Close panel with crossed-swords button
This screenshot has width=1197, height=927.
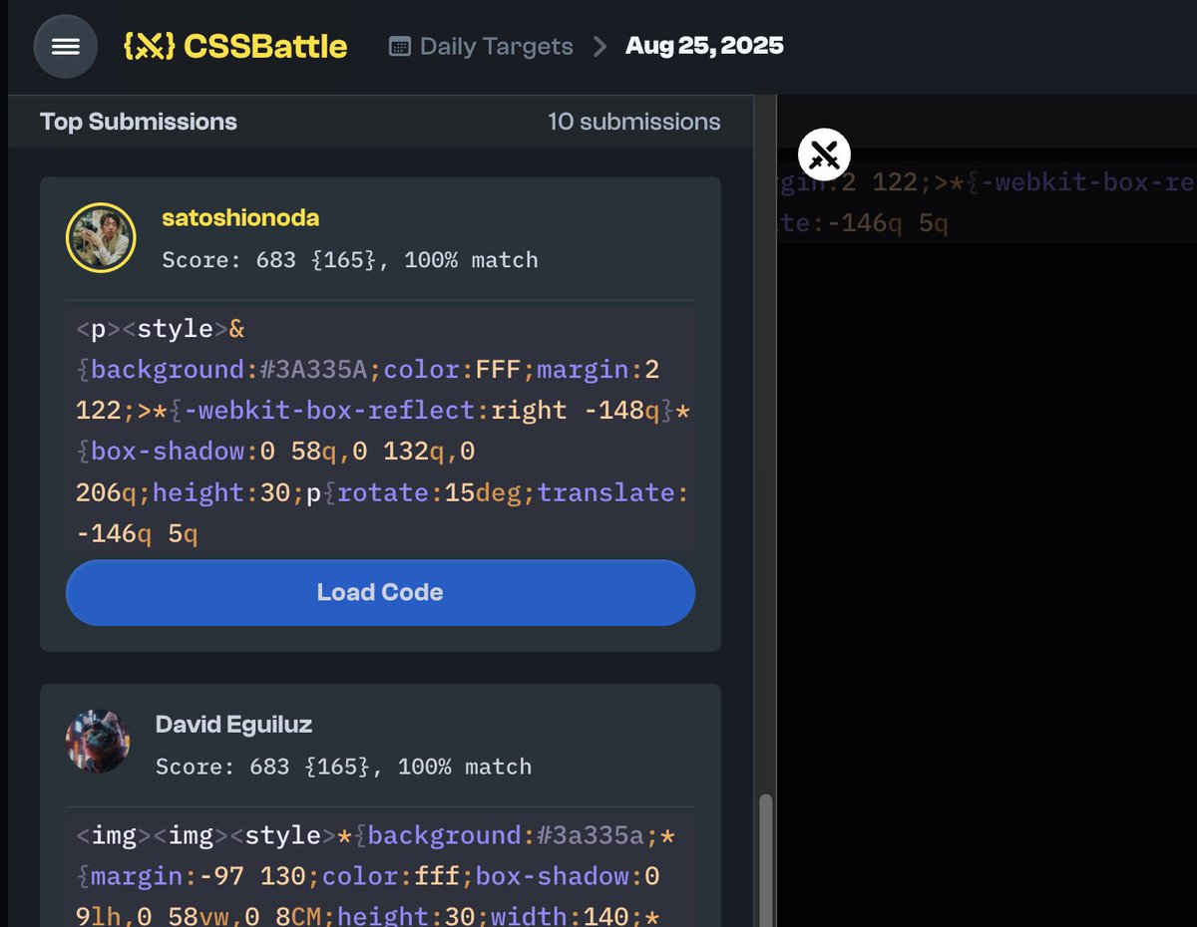824,154
